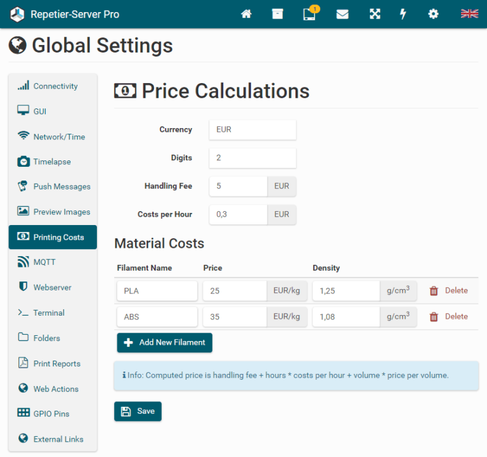Screen dimensions: 487x457
Task: Toggle fullscreen mode icon
Action: coord(375,14)
